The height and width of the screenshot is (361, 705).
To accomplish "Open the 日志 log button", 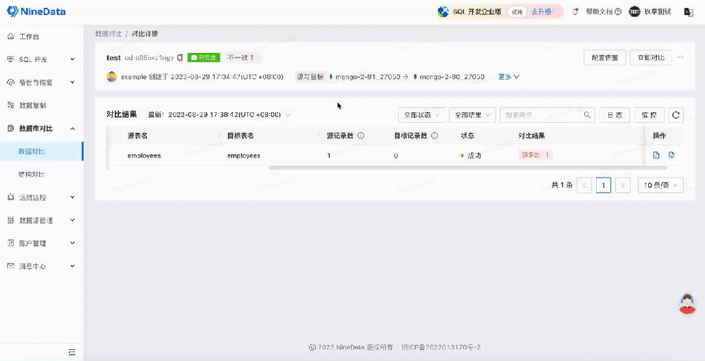I will click(615, 115).
